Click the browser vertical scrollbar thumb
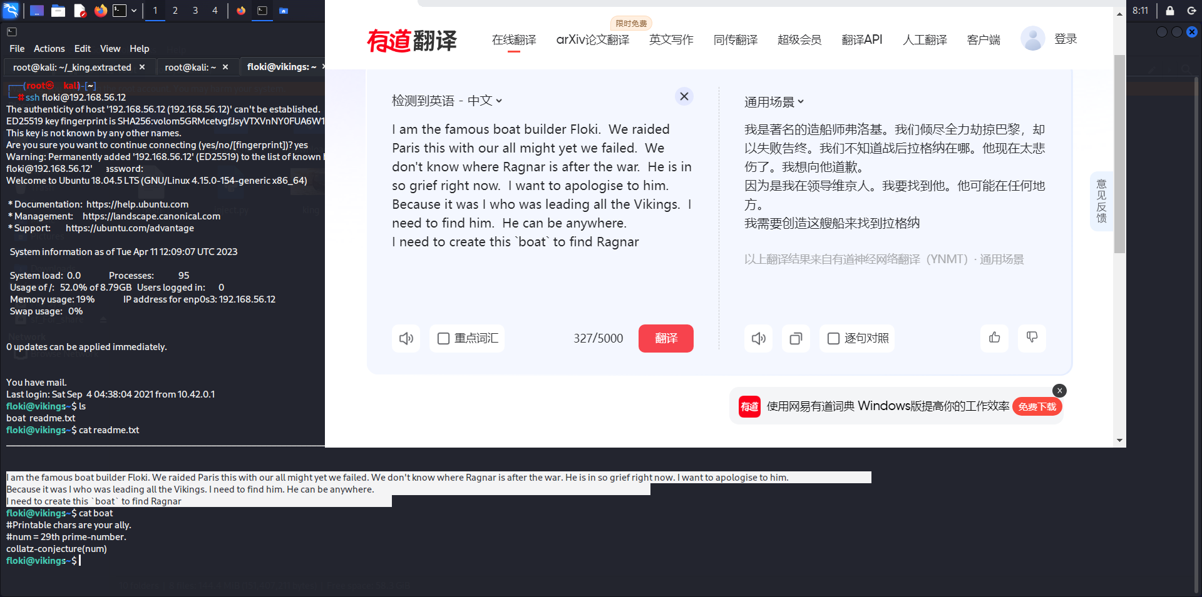The height and width of the screenshot is (597, 1202). click(1120, 154)
